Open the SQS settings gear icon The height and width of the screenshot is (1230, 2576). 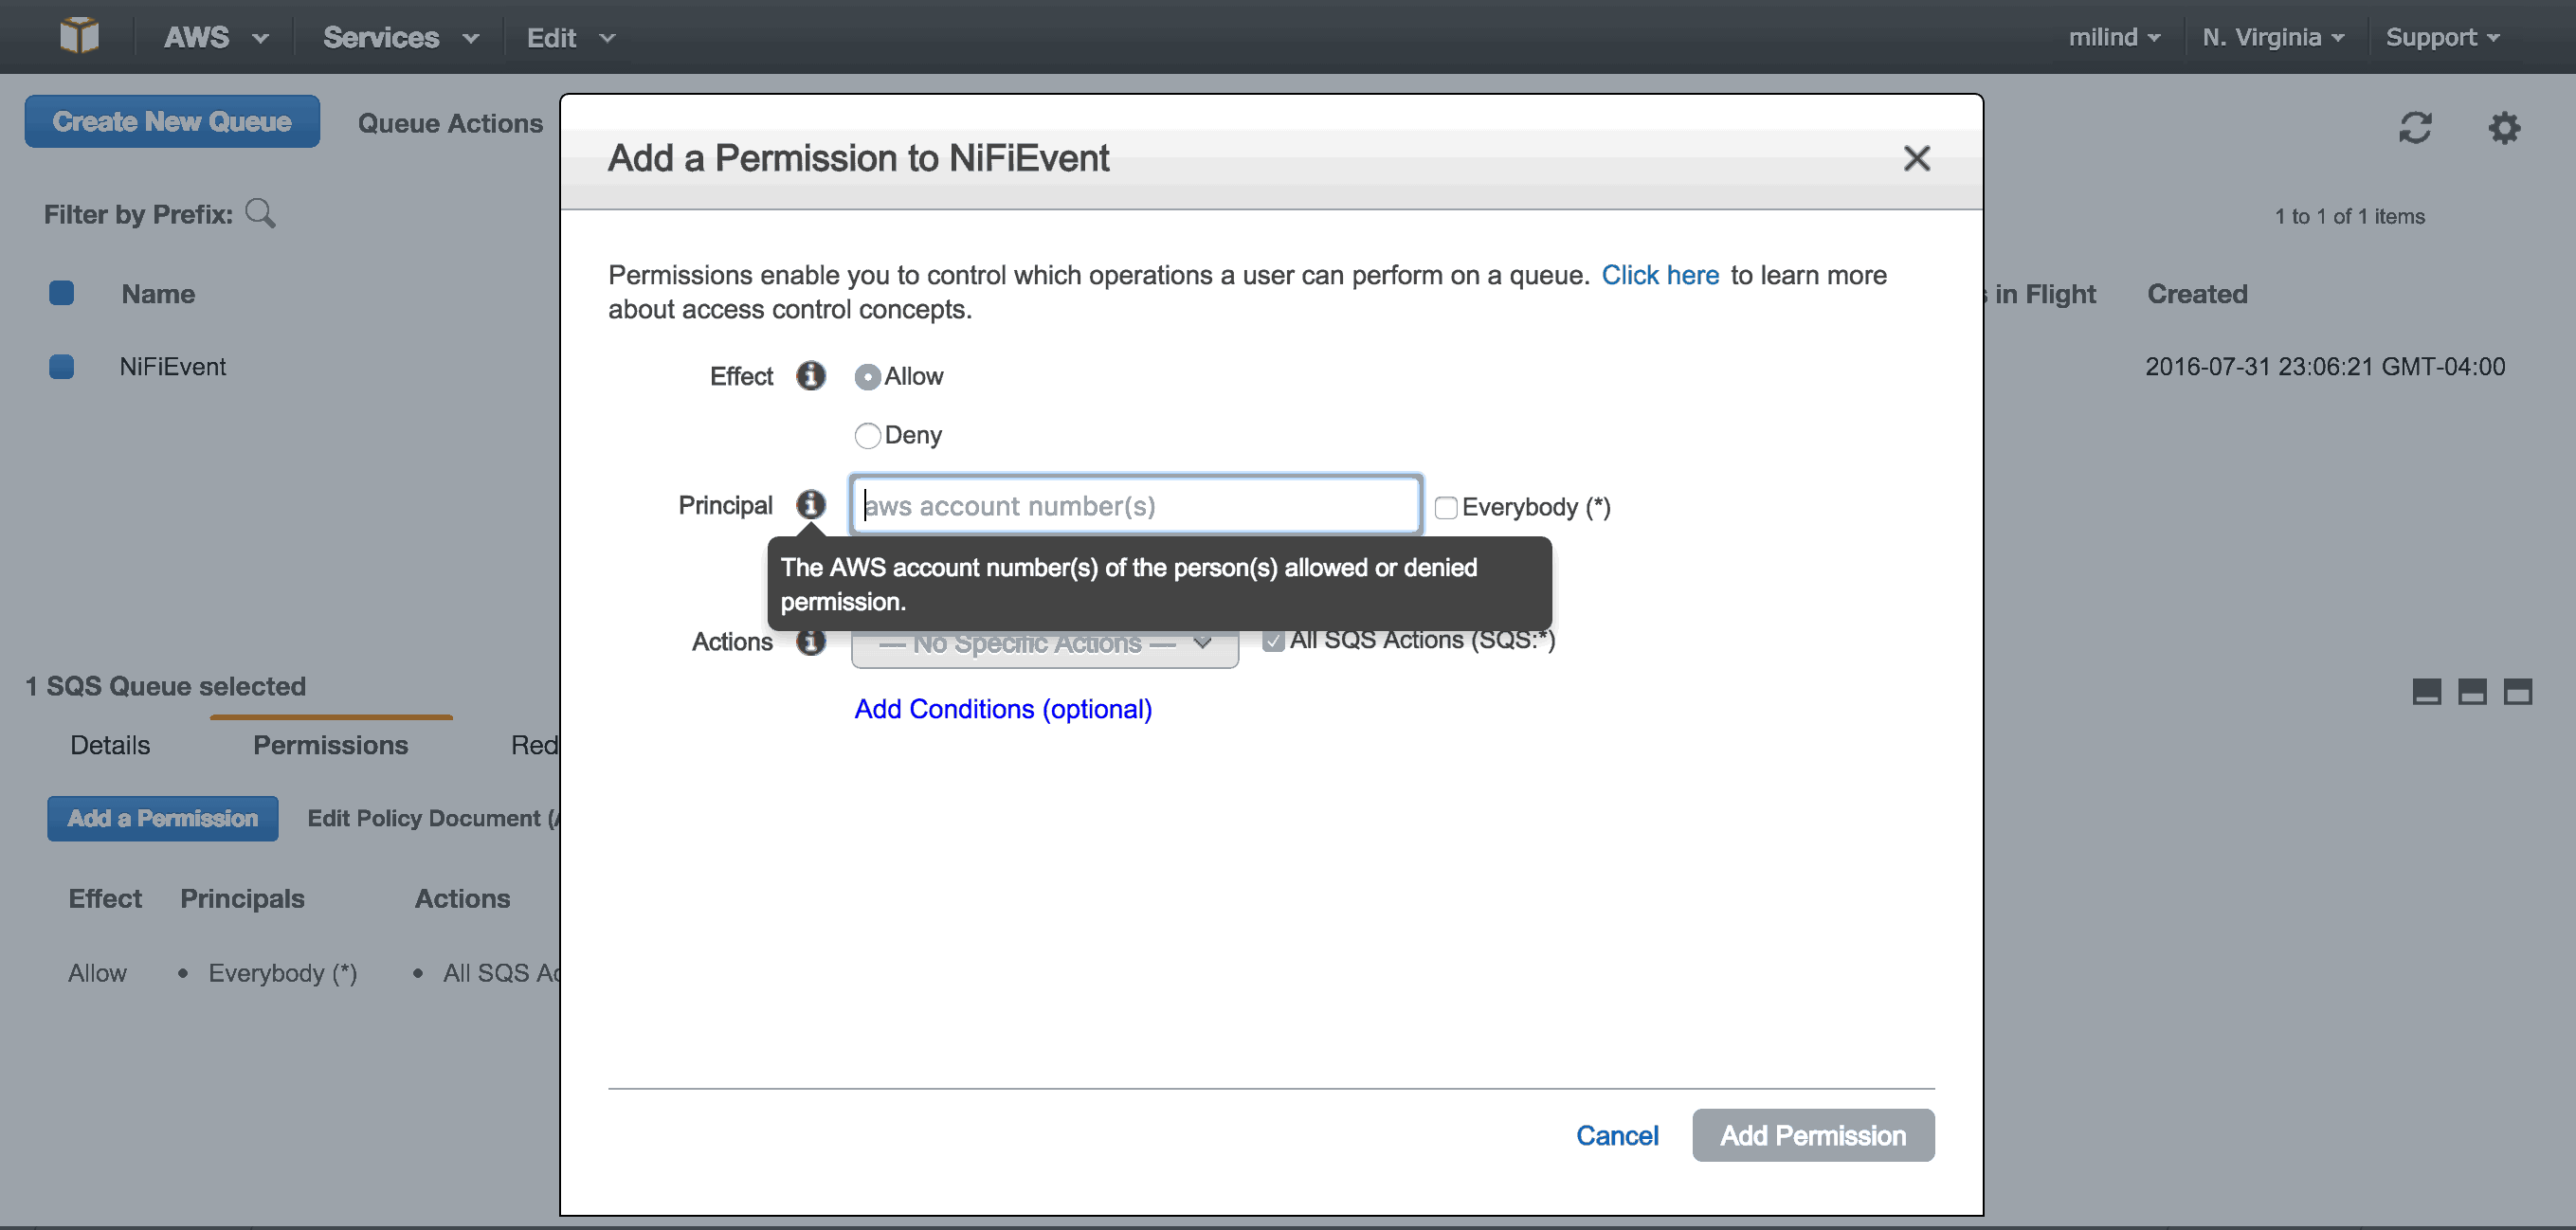[x=2504, y=128]
